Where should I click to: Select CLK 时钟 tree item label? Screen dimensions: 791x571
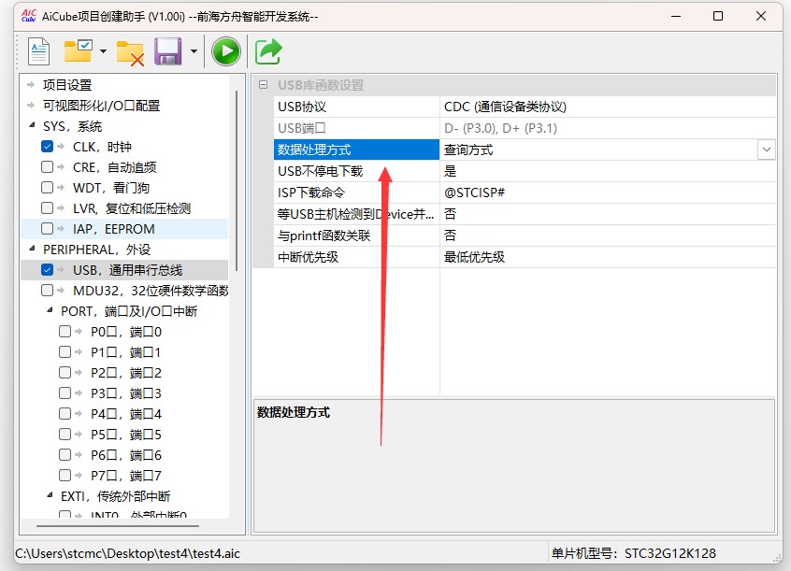tap(103, 147)
